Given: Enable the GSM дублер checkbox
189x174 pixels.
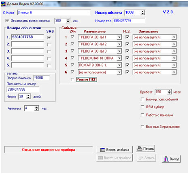Looking at the screenshot, I should pyautogui.click(x=142, y=107).
